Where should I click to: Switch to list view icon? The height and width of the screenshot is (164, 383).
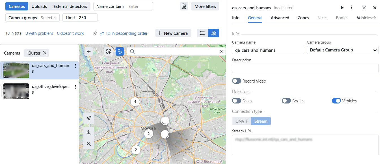pyautogui.click(x=202, y=33)
